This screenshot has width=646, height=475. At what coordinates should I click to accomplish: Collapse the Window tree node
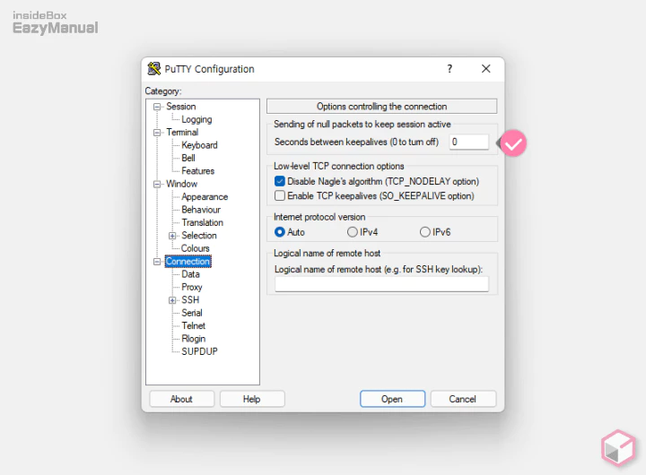click(157, 184)
